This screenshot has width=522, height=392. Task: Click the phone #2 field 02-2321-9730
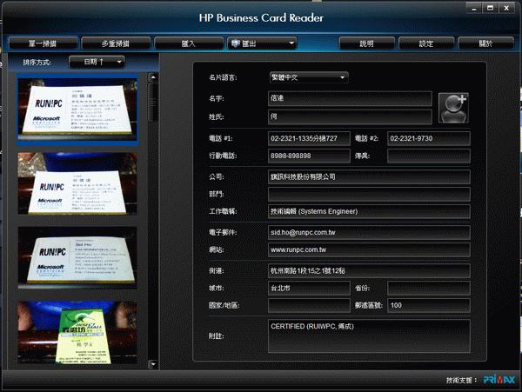point(429,139)
